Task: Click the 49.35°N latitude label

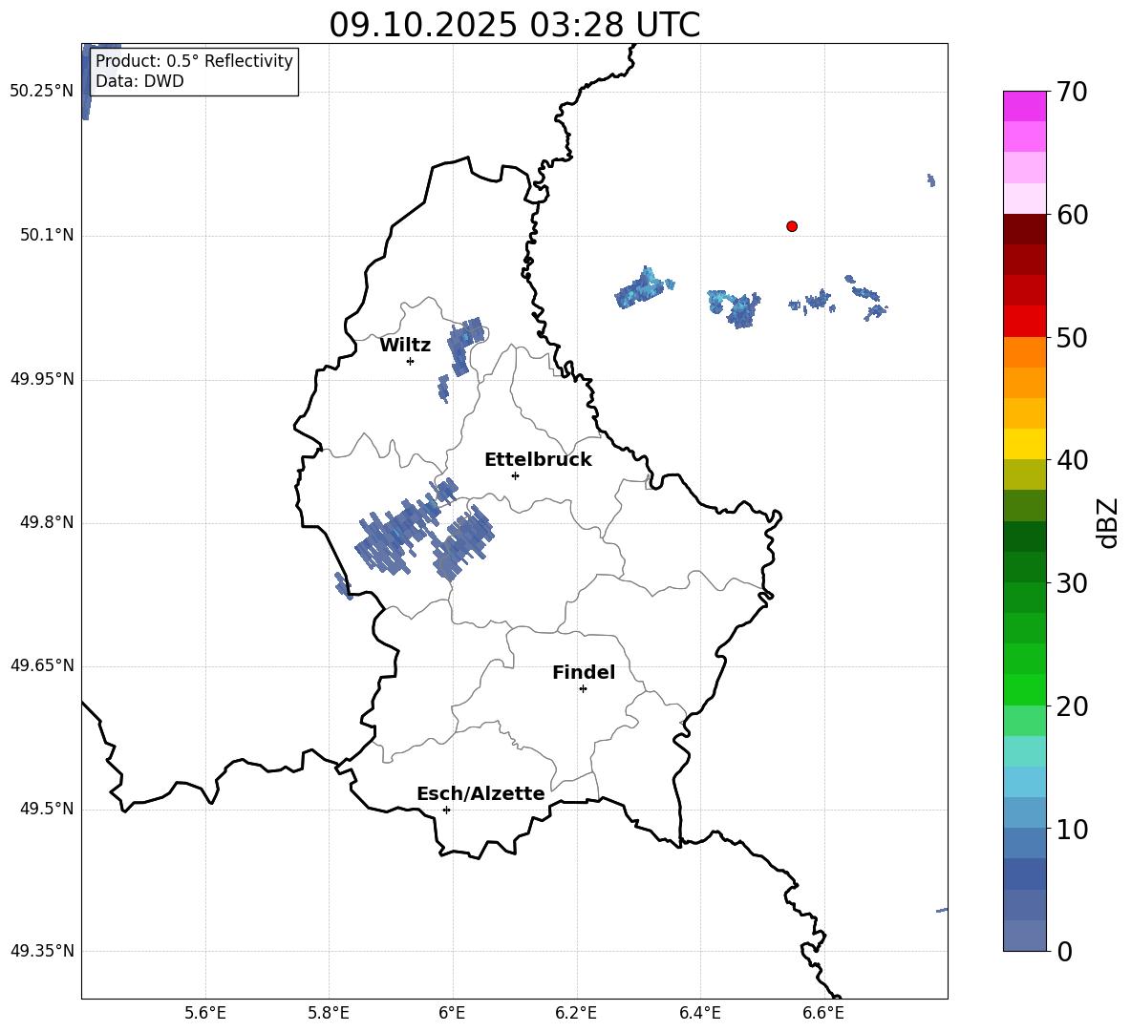Action: click(x=42, y=951)
